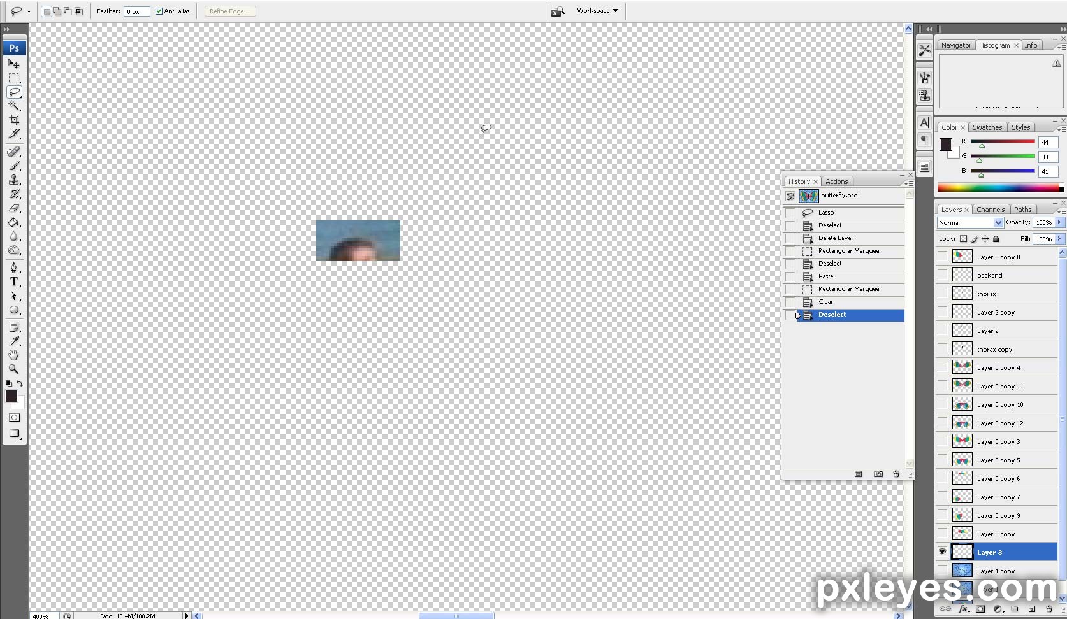Toggle lock transparent pixels
Screen dimensions: 1067x619
click(963, 239)
